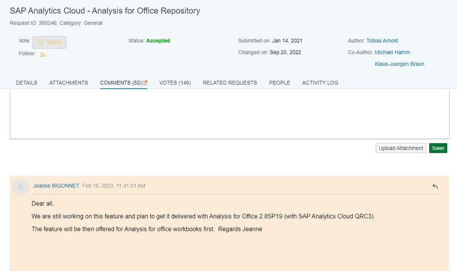
Task: Click the RSS follow icon
Action: point(43,54)
